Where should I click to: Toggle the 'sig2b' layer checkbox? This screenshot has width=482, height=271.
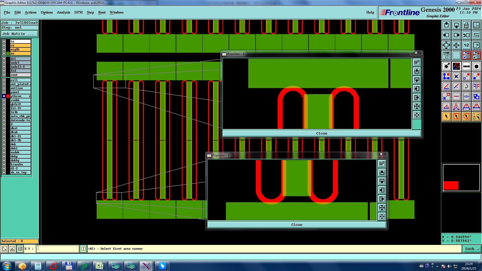pos(4,49)
